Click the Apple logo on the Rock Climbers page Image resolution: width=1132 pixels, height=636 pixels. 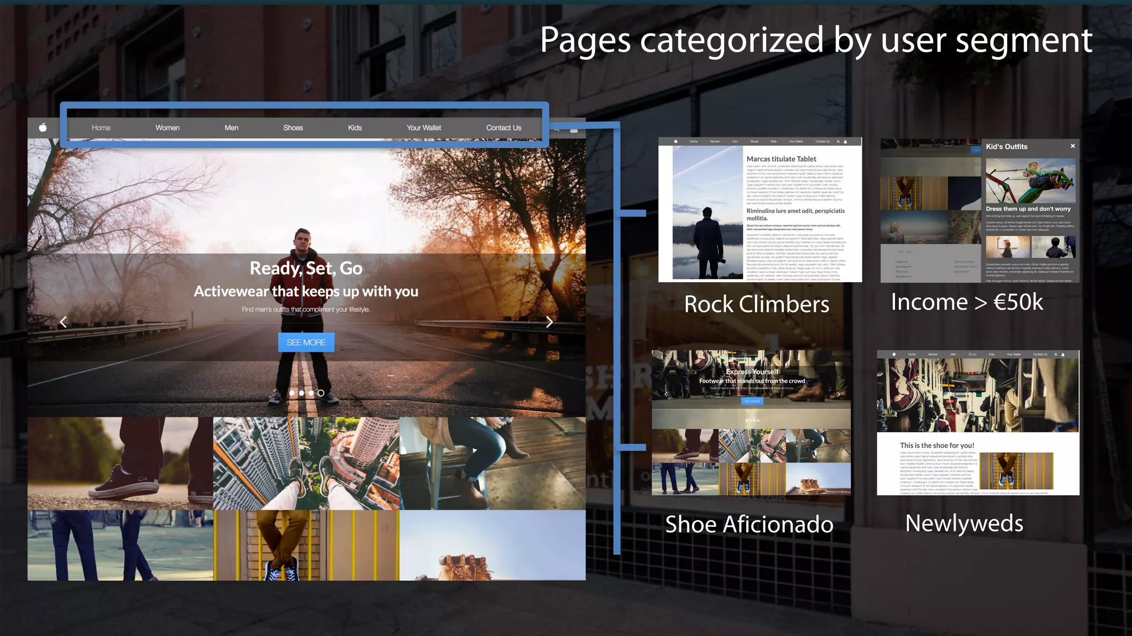pyautogui.click(x=675, y=141)
